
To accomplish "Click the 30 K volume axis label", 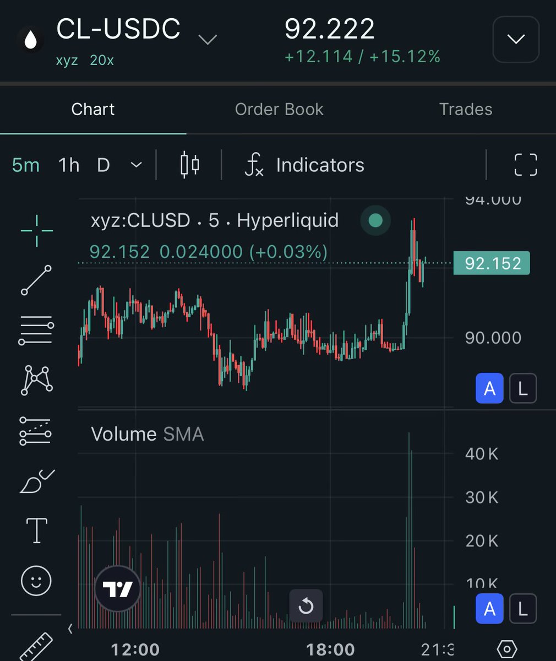I will [482, 497].
